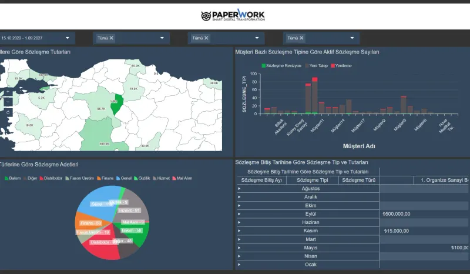Select the 1. Organize Sanayi column header
This screenshot has height=274, width=470.
pyautogui.click(x=441, y=181)
